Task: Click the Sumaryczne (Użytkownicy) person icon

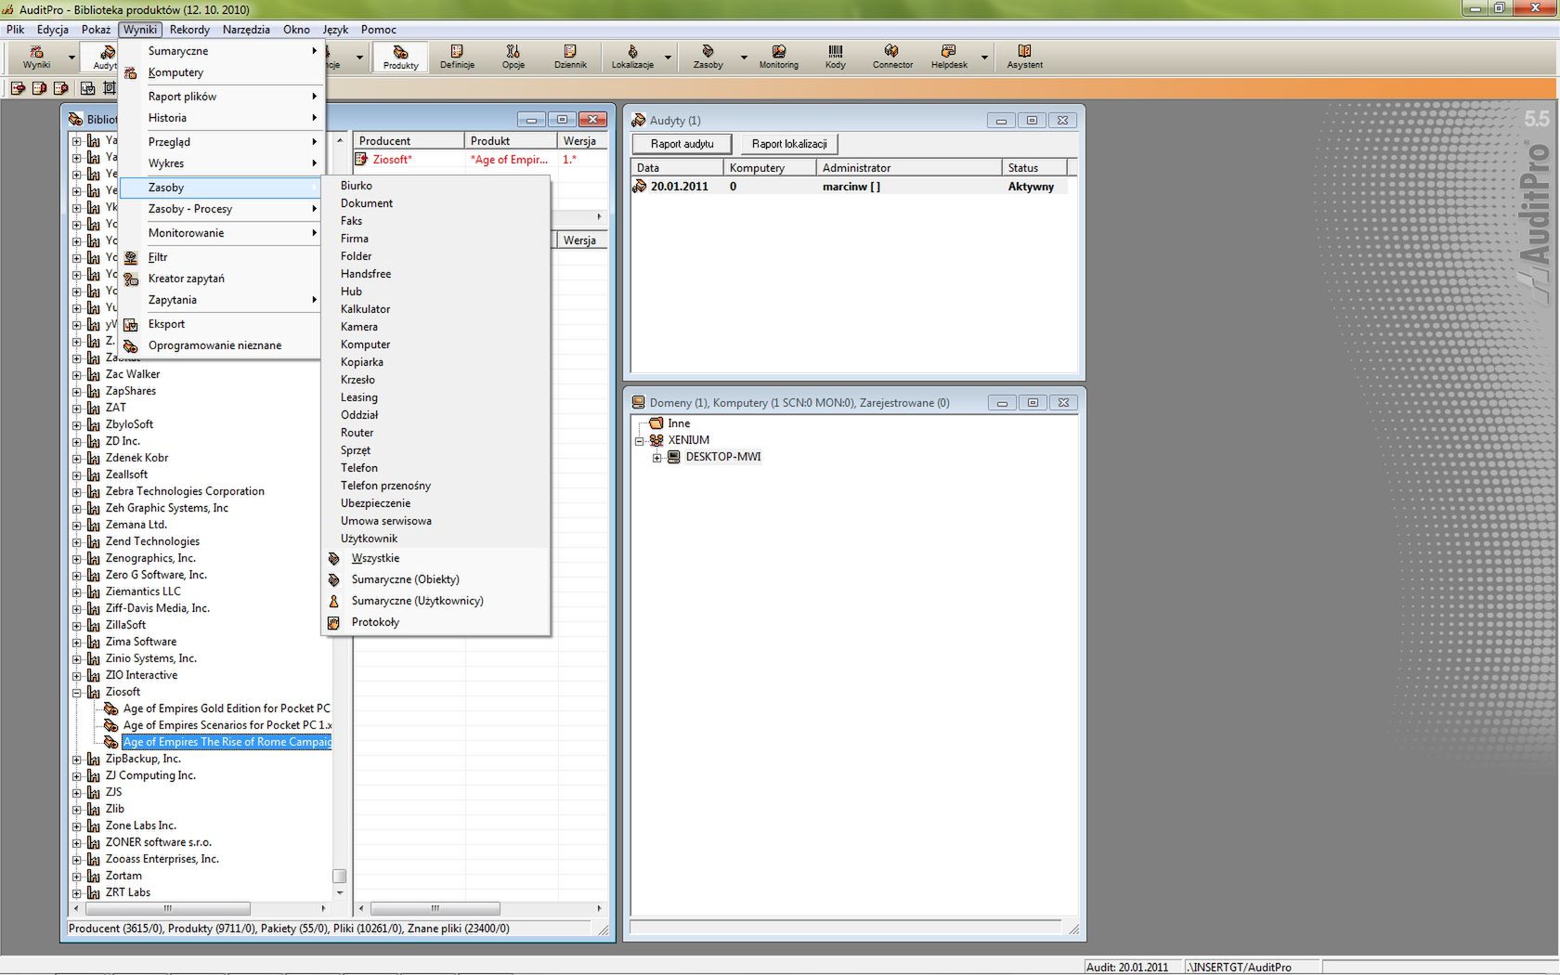Action: [x=333, y=601]
